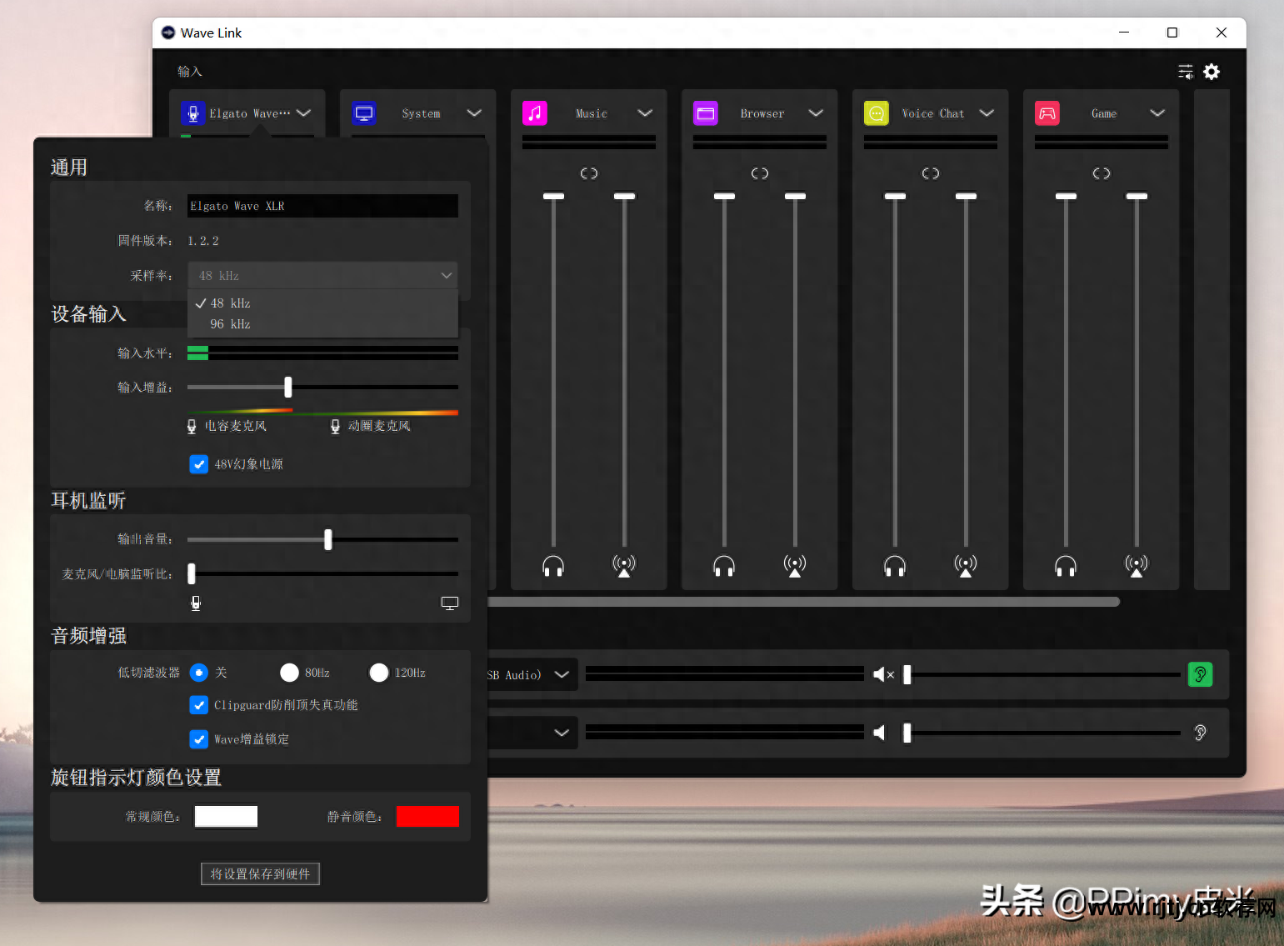Mute Voice Chat stream mix
The height and width of the screenshot is (946, 1284).
[x=966, y=567]
